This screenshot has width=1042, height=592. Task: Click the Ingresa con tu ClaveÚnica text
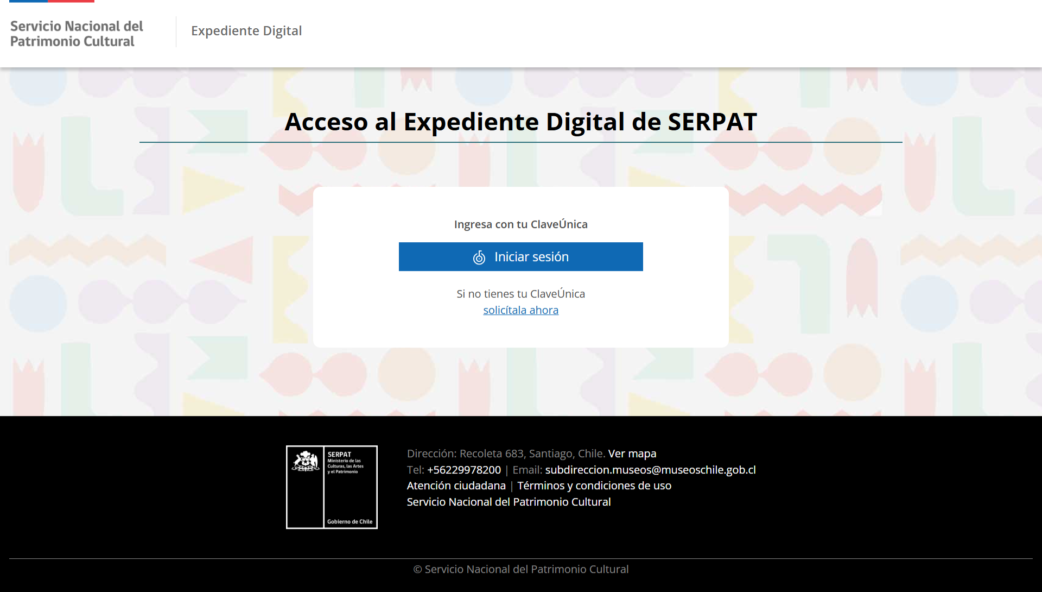pyautogui.click(x=520, y=224)
